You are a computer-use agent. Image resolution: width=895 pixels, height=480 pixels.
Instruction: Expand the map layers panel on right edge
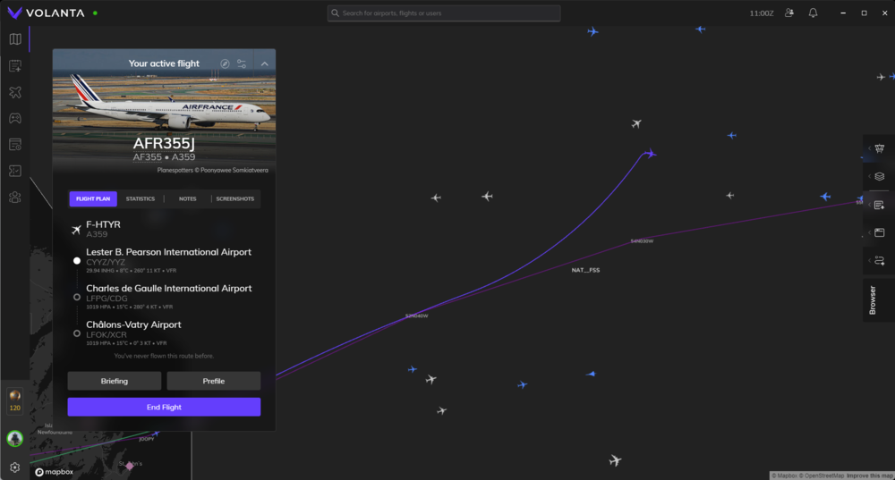pyautogui.click(x=879, y=176)
